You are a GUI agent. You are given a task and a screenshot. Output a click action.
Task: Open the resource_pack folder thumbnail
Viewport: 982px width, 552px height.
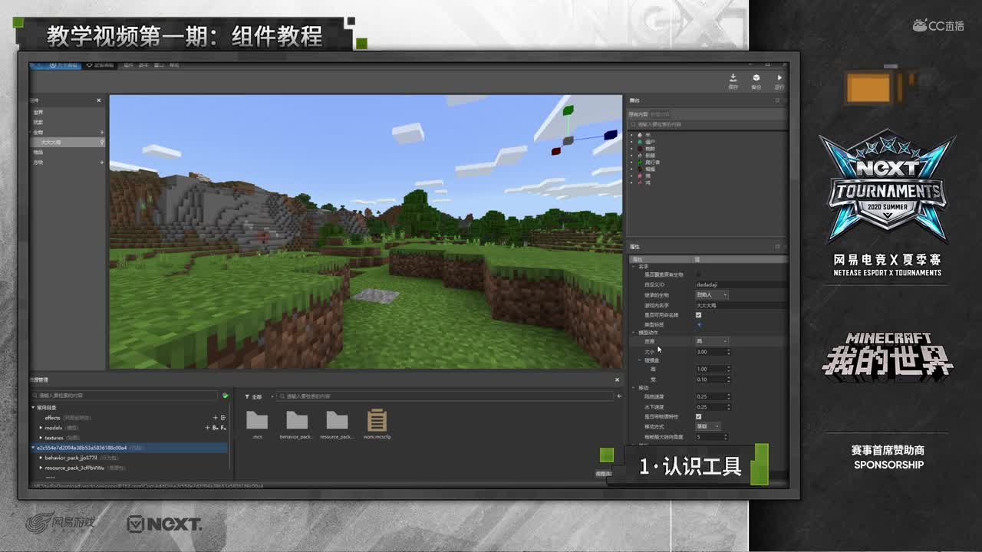(337, 419)
